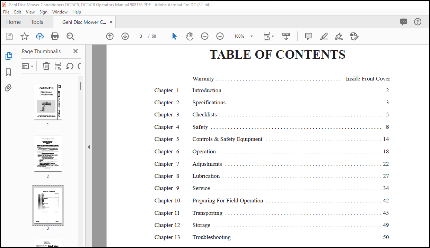Screen dimensions: 430x248
Task: Open the File menu
Action: (x=6, y=12)
